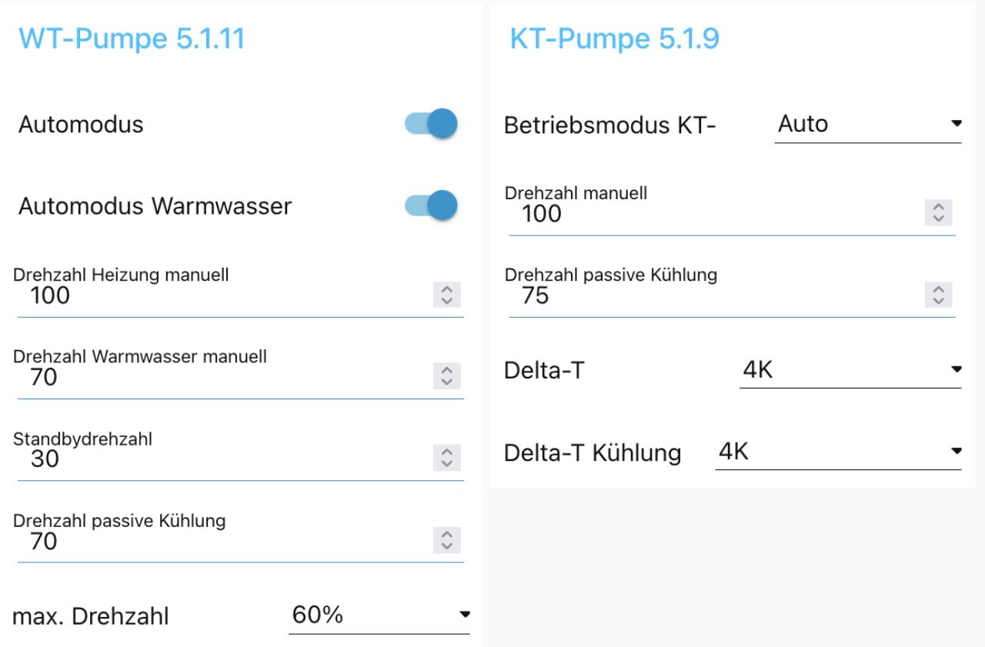This screenshot has width=985, height=647.
Task: Disable the Automodus Warmwasser switch
Action: tap(431, 205)
